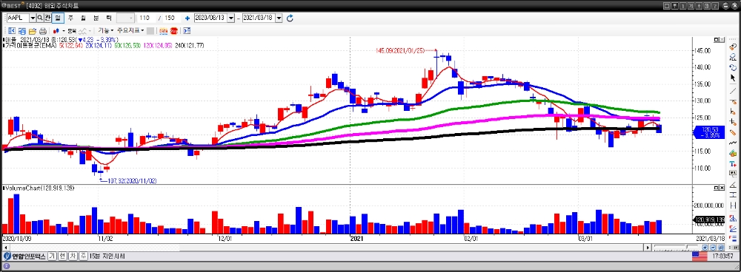Click the US flag icon
The height and width of the screenshot is (272, 741).
(700, 256)
